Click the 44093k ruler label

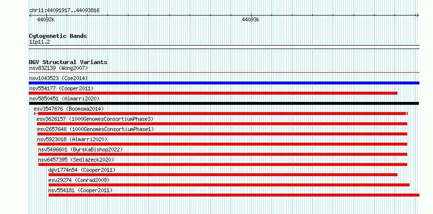[x=251, y=19]
